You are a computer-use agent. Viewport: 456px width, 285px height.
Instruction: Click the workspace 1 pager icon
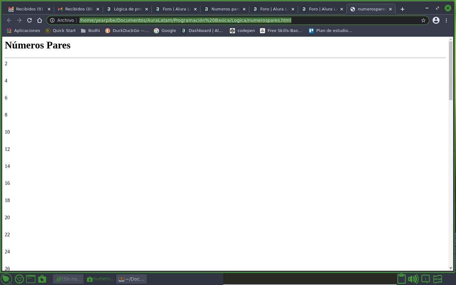coord(426,279)
